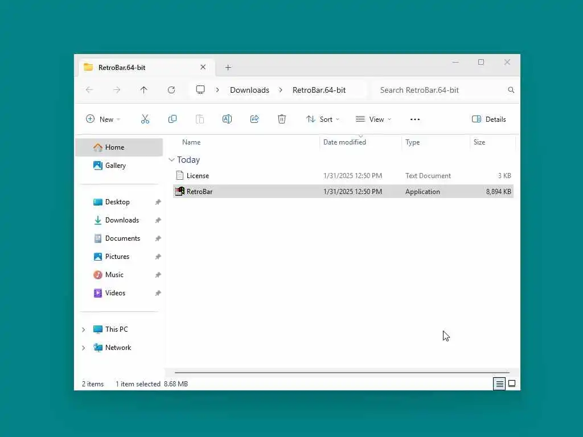Expand the chevron before Downloads in path

pos(217,90)
